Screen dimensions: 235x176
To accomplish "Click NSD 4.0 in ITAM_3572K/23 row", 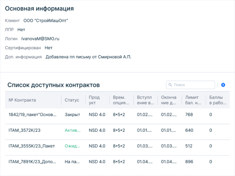I will pyautogui.click(x=97, y=130).
